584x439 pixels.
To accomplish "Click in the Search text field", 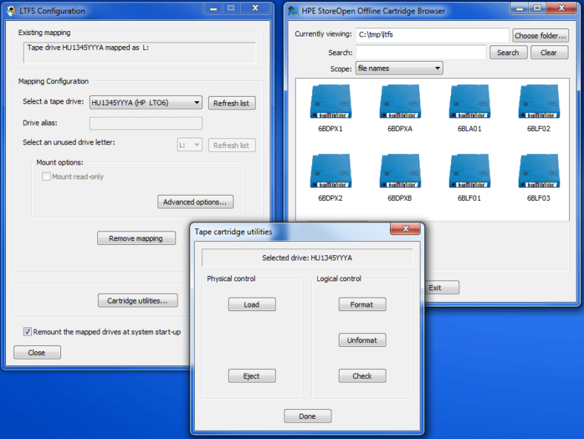I will click(x=421, y=53).
